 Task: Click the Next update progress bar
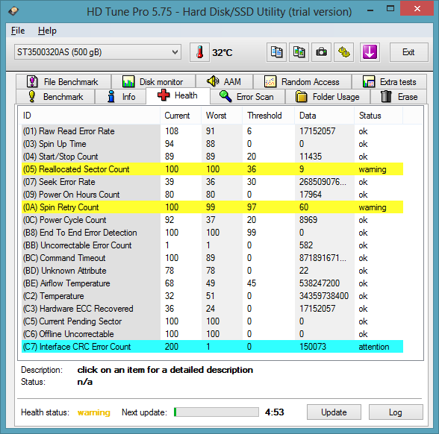[x=217, y=412]
